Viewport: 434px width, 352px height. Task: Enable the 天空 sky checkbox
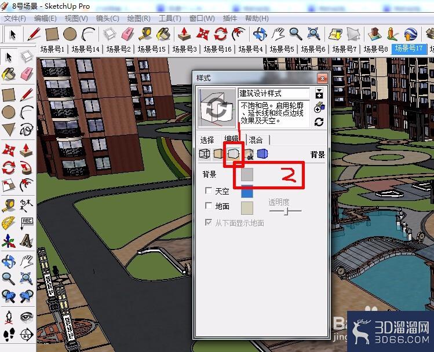[209, 190]
